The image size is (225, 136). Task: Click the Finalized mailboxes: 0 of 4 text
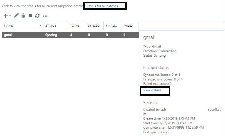[163, 79]
